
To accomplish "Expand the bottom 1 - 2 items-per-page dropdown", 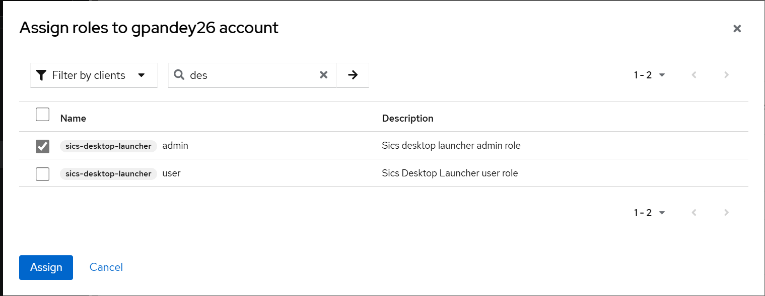I will coord(650,213).
